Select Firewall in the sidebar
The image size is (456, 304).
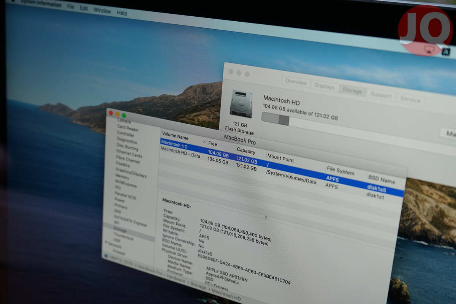119,252
